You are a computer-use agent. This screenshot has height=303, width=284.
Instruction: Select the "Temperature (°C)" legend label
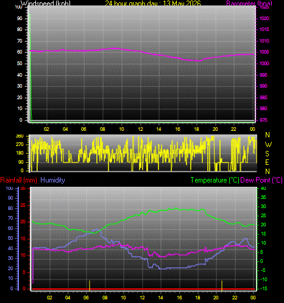[215, 180]
